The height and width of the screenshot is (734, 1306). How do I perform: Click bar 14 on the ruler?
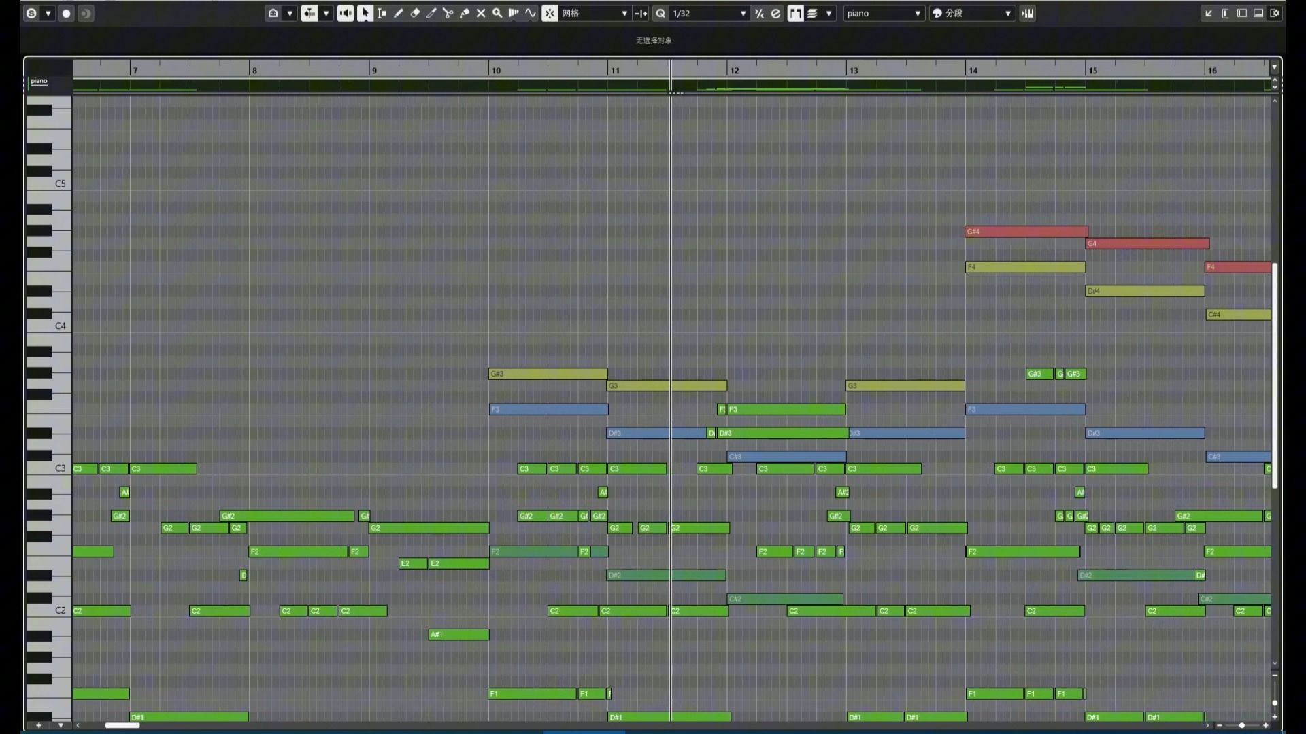pyautogui.click(x=973, y=70)
